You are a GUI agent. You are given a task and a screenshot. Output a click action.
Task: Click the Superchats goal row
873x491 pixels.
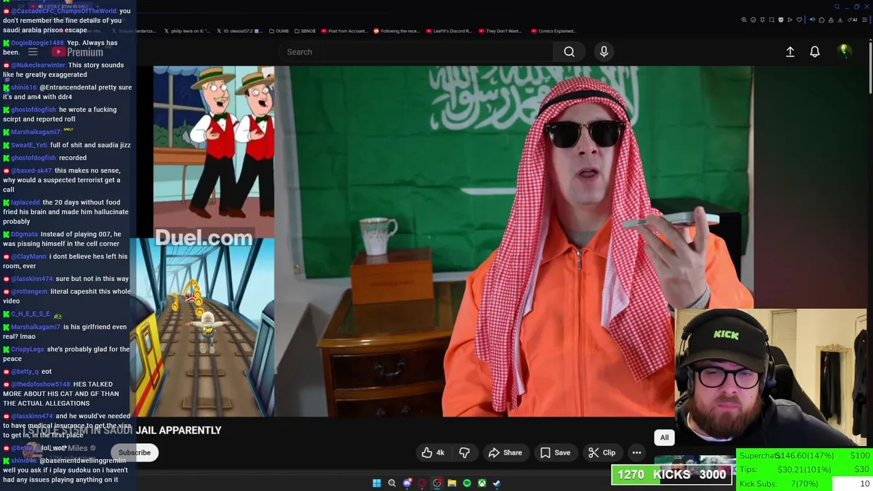pos(804,456)
